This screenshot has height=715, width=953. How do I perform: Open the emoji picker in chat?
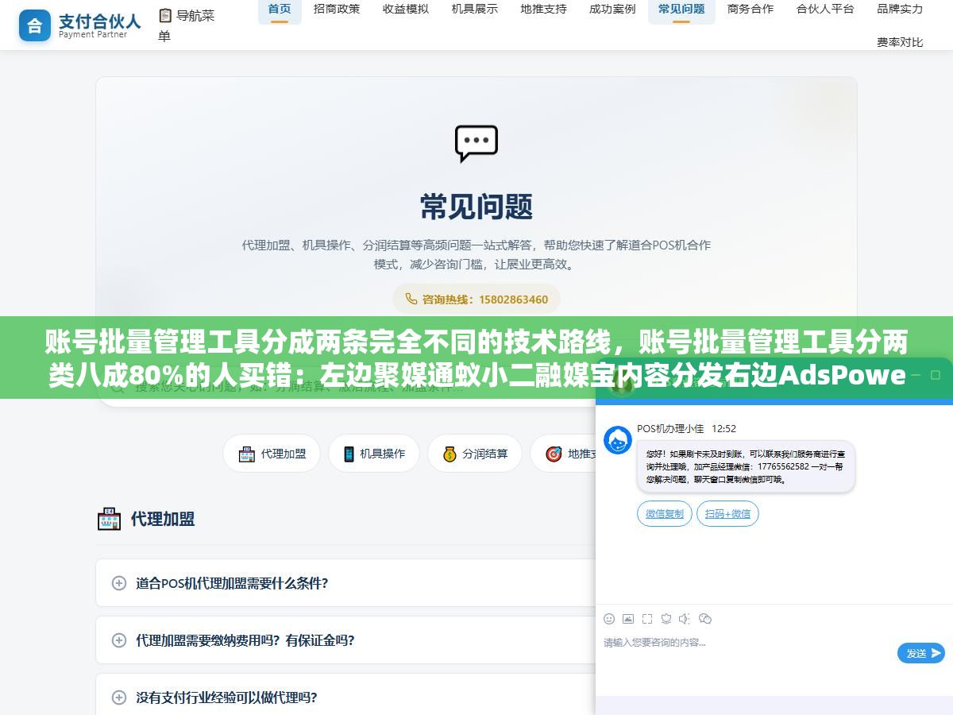coord(609,619)
